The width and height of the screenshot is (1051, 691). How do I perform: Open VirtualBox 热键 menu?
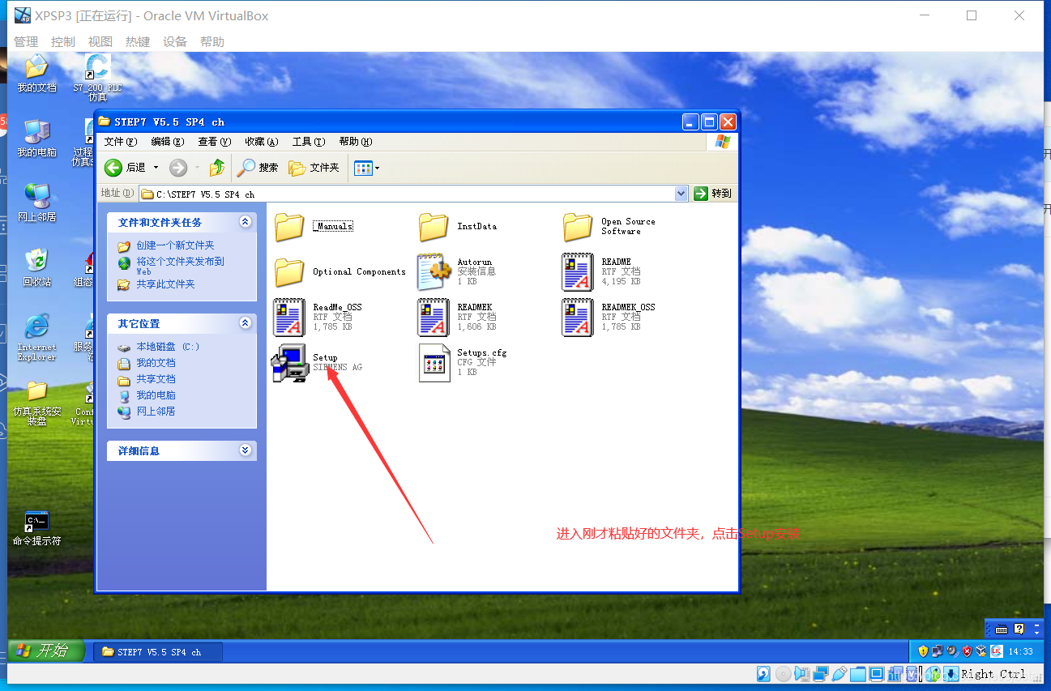[138, 41]
